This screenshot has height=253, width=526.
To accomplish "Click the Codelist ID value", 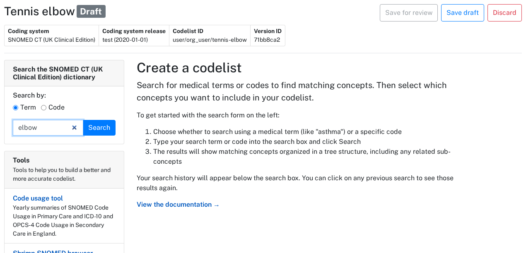I will point(210,40).
